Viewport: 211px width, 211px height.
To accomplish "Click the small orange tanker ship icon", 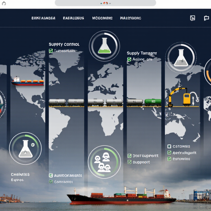I will click(x=28, y=81).
